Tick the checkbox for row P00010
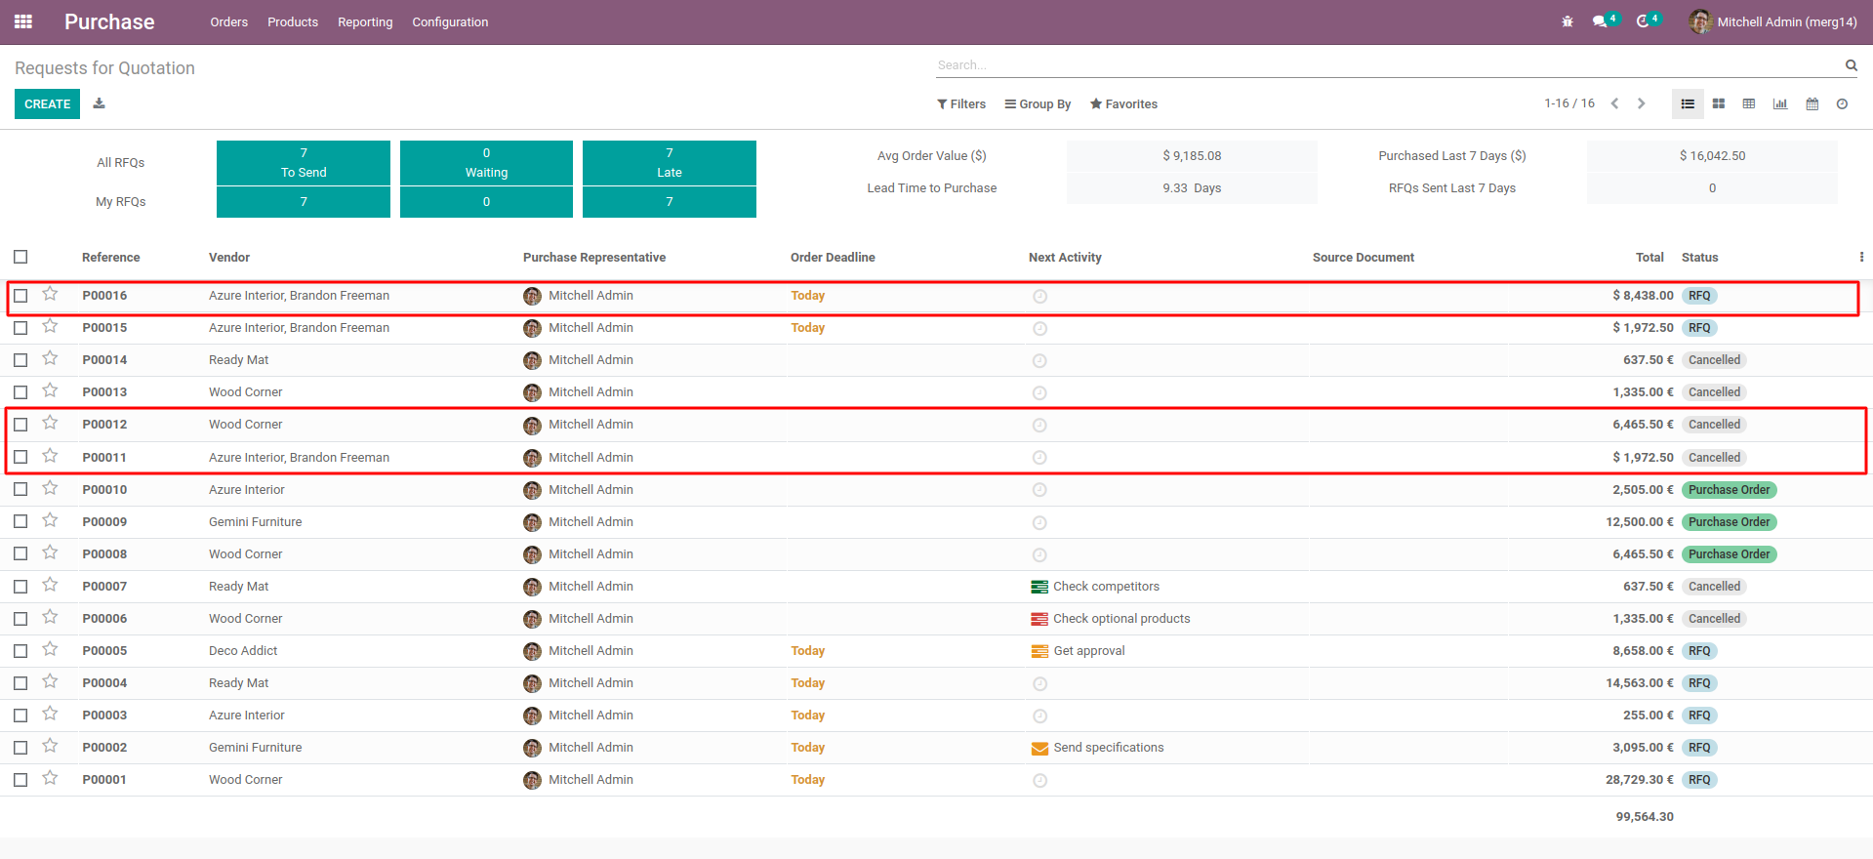Image resolution: width=1873 pixels, height=859 pixels. point(20,489)
